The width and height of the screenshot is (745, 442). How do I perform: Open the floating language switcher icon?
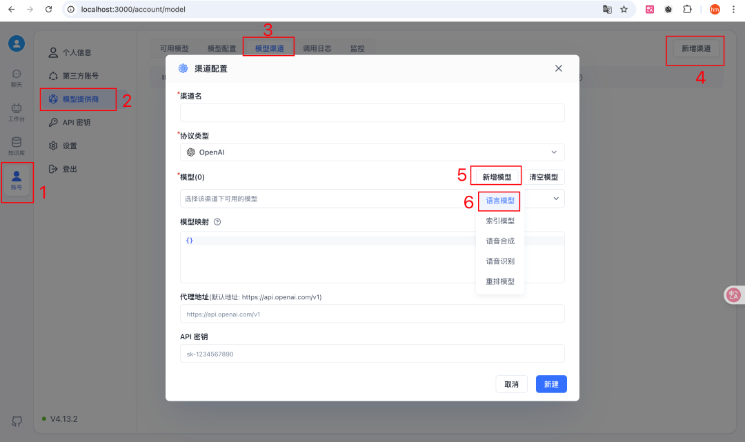click(x=733, y=294)
